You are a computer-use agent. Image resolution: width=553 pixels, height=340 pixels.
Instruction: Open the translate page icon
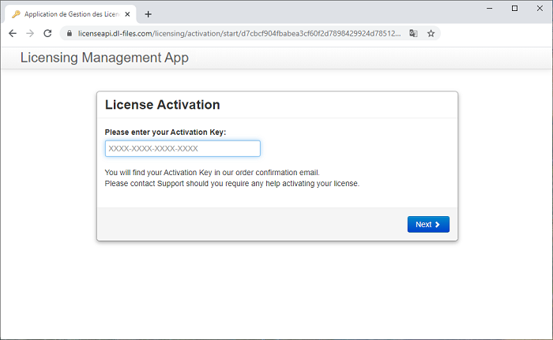point(413,34)
